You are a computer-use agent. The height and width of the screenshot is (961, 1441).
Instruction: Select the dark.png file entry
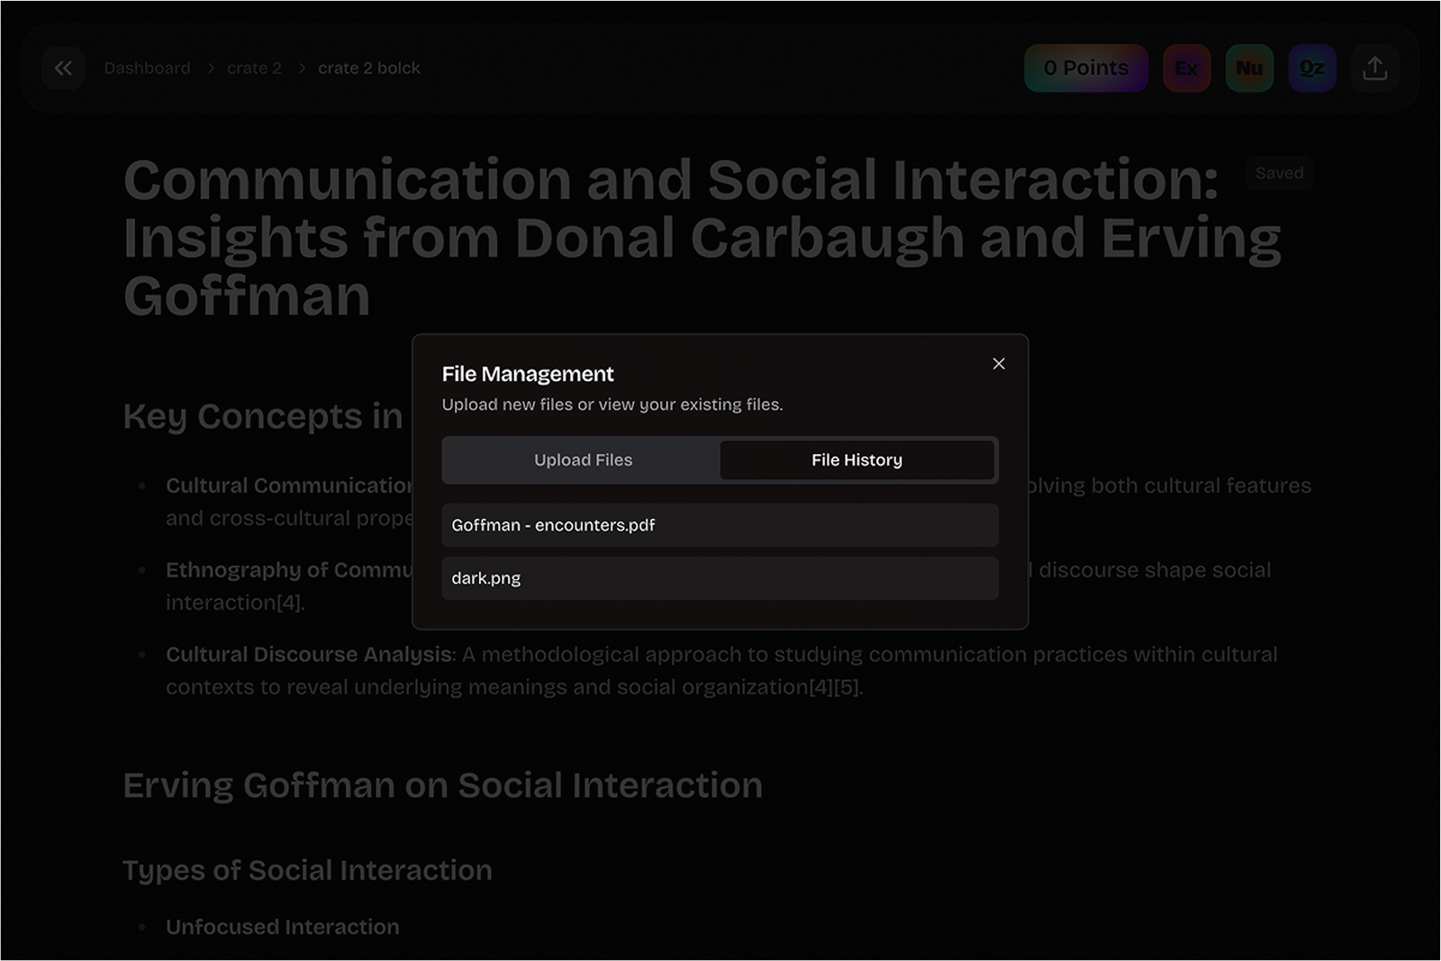[720, 578]
